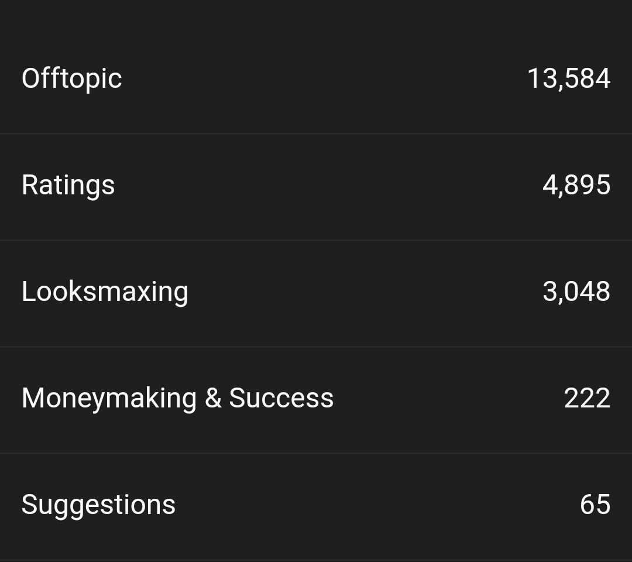Select the Offtopic list row
The width and height of the screenshot is (632, 562).
[316, 78]
